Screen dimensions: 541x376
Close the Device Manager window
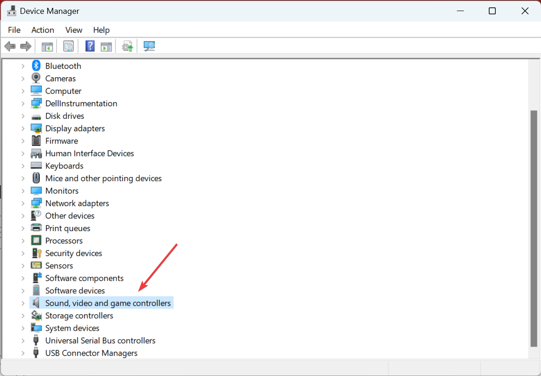525,11
